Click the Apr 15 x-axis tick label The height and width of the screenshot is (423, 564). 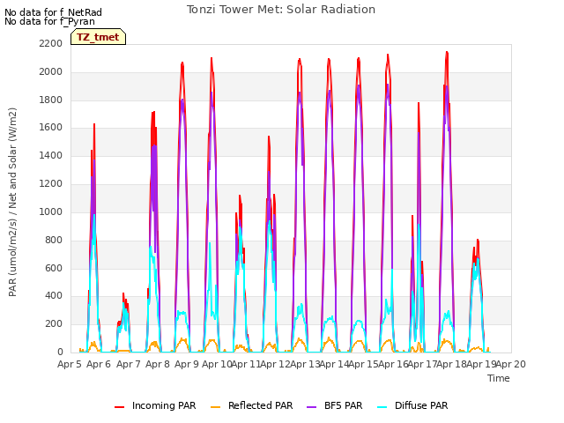coord(364,364)
